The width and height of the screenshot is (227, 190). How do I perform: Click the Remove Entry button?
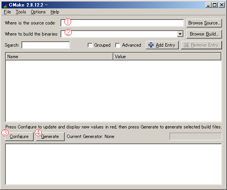pos(201,45)
